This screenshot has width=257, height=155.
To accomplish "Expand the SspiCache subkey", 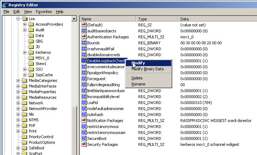I will (x=25, y=75).
